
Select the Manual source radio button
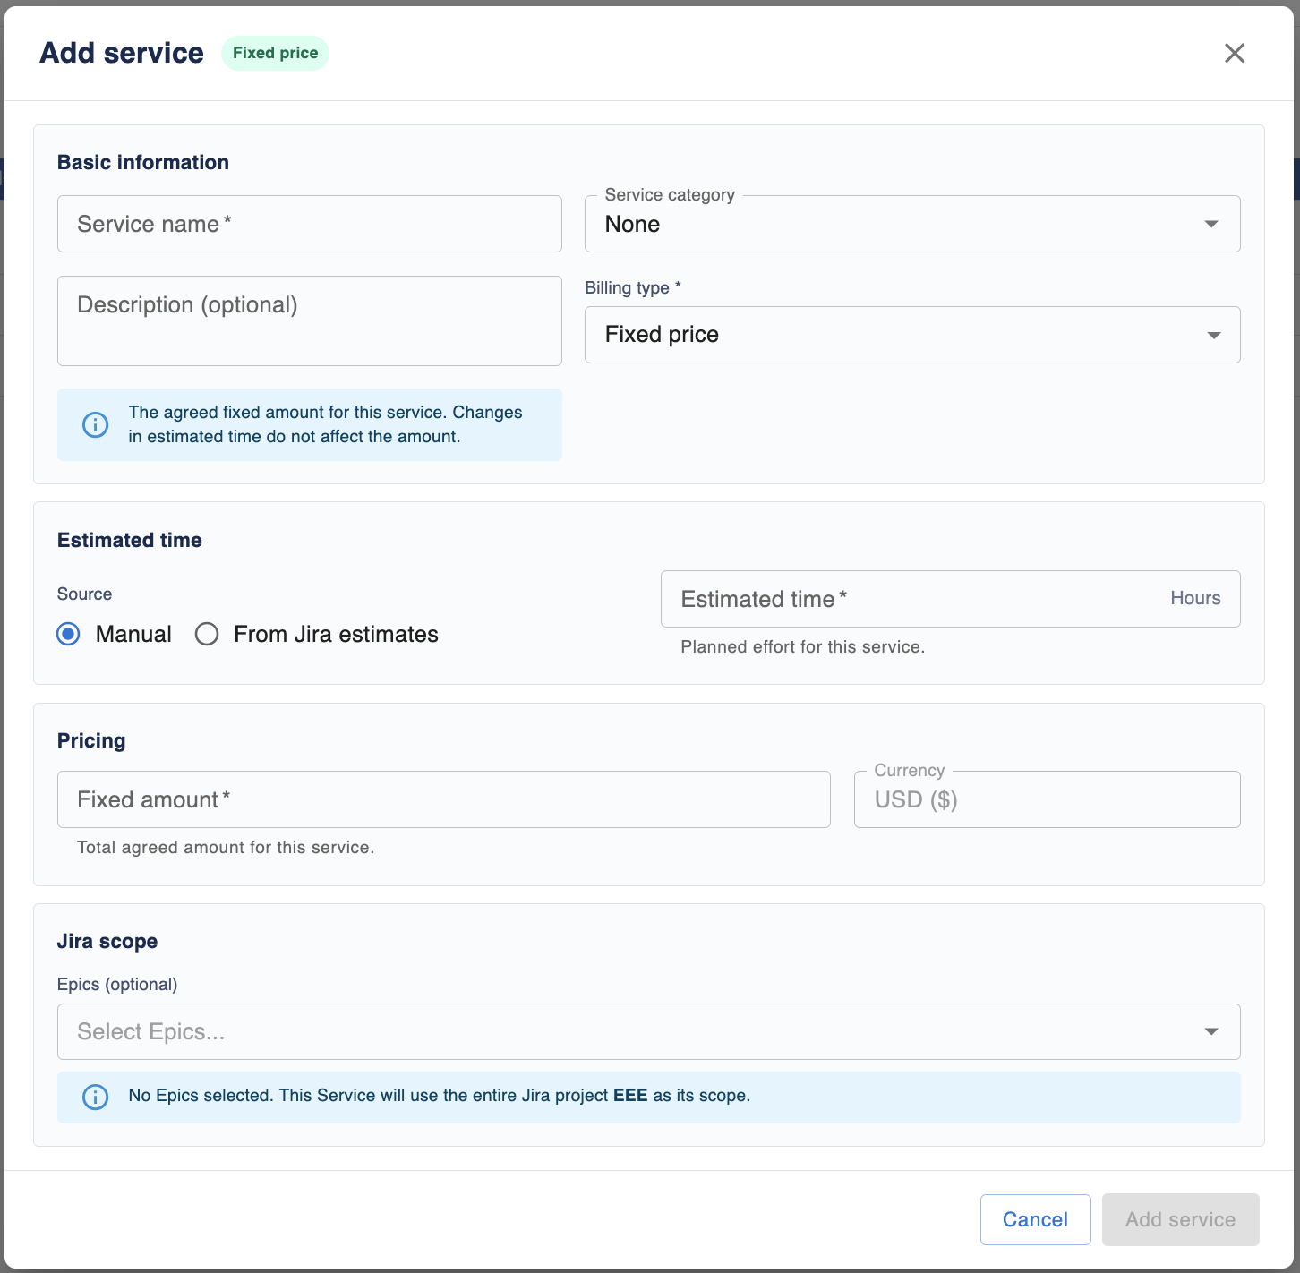[x=68, y=634]
